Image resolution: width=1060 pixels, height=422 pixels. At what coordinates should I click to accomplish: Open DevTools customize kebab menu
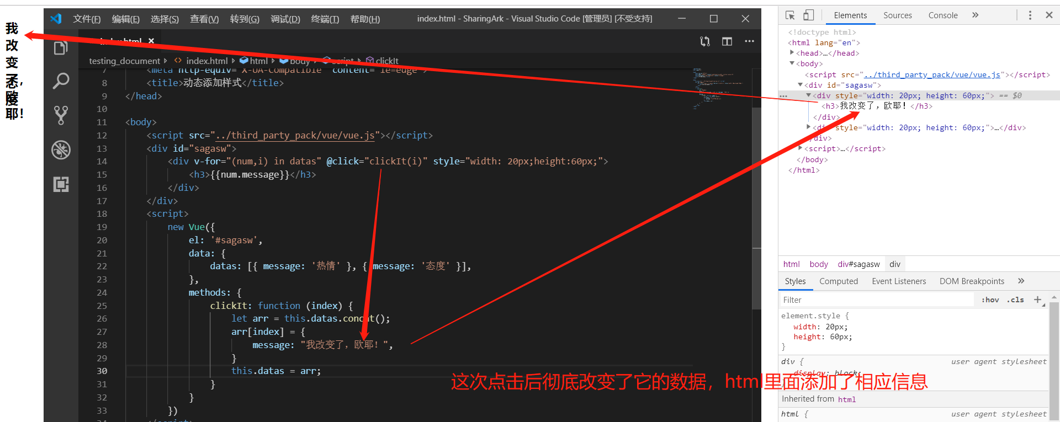1030,15
